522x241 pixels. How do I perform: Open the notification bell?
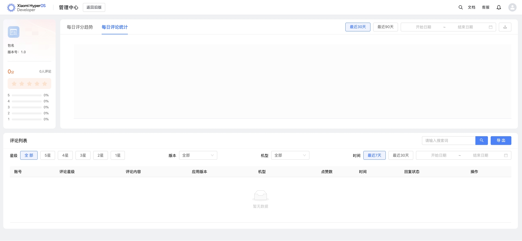coord(499,7)
